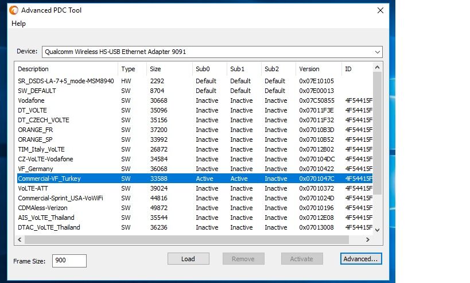The height and width of the screenshot is (283, 470).
Task: Click the Advanced PDC Tool title icon
Action: (x=14, y=10)
